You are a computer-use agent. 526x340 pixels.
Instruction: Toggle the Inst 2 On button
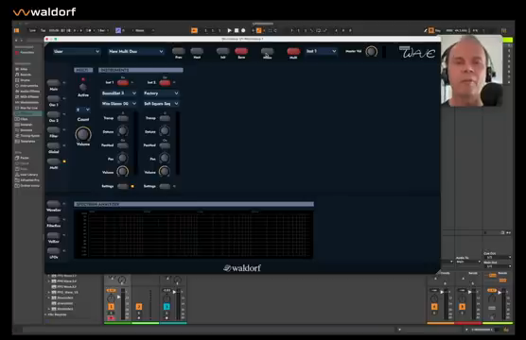[165, 83]
